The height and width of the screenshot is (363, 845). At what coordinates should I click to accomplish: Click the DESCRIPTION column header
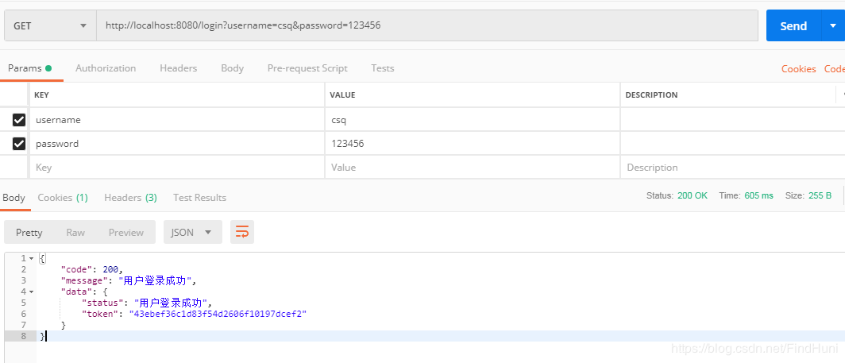(651, 95)
